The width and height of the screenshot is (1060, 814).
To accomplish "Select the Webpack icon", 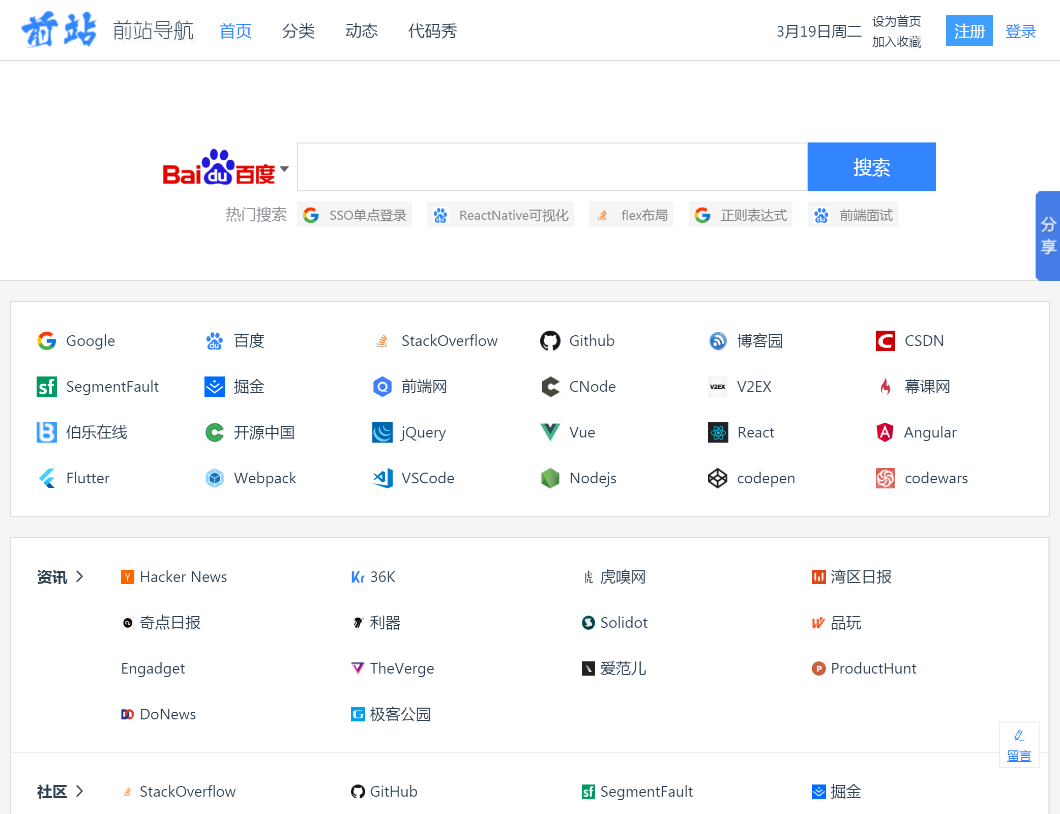I will point(214,478).
